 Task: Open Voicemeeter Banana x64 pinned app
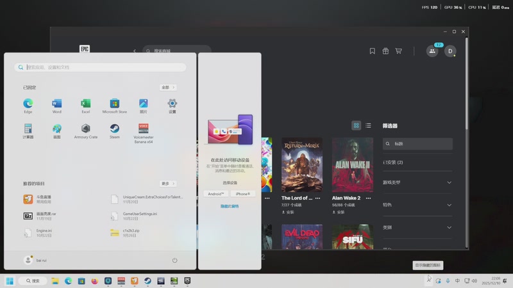click(143, 133)
